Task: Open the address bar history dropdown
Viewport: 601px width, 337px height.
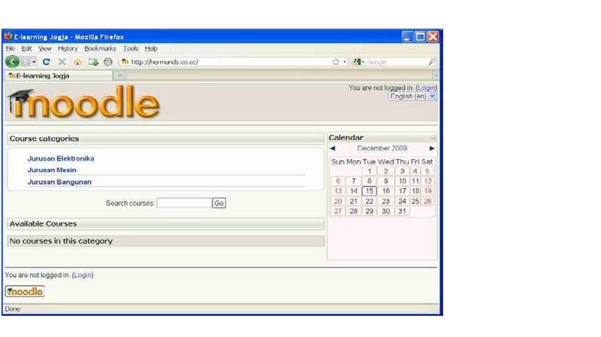Action: 345,62
